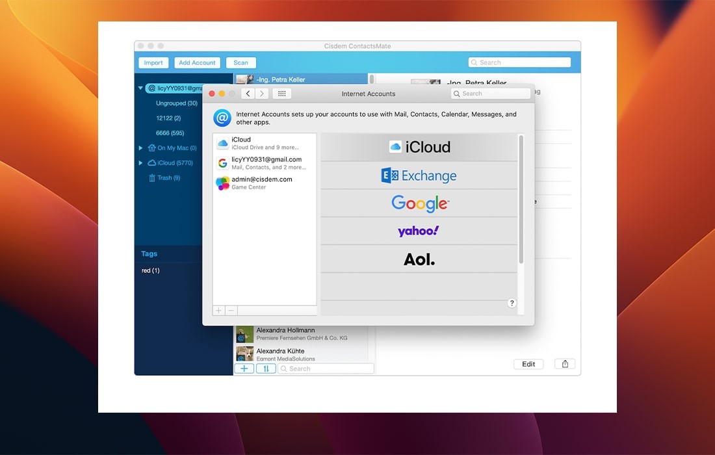Screen dimensions: 715x455
Task: Click the share icon next to Edit
Action: click(x=565, y=364)
